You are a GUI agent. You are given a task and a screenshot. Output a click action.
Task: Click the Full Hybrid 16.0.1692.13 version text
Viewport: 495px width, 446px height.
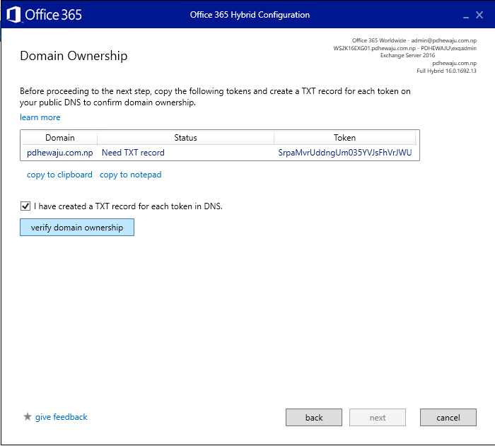coord(446,71)
